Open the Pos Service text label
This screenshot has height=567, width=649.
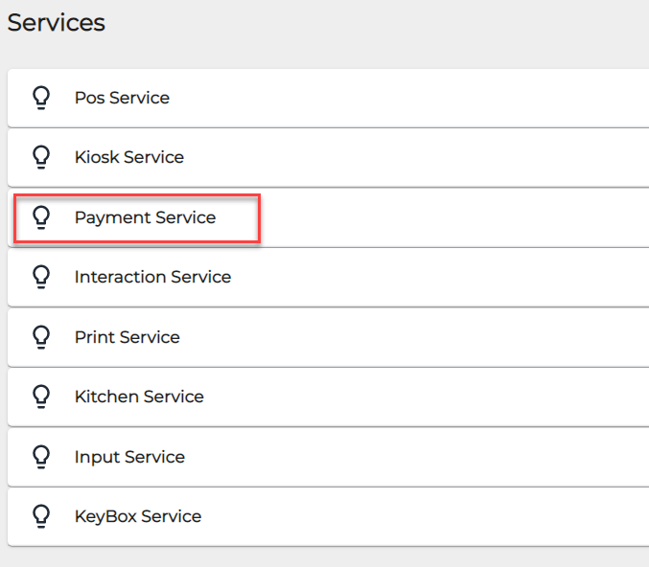coord(122,98)
